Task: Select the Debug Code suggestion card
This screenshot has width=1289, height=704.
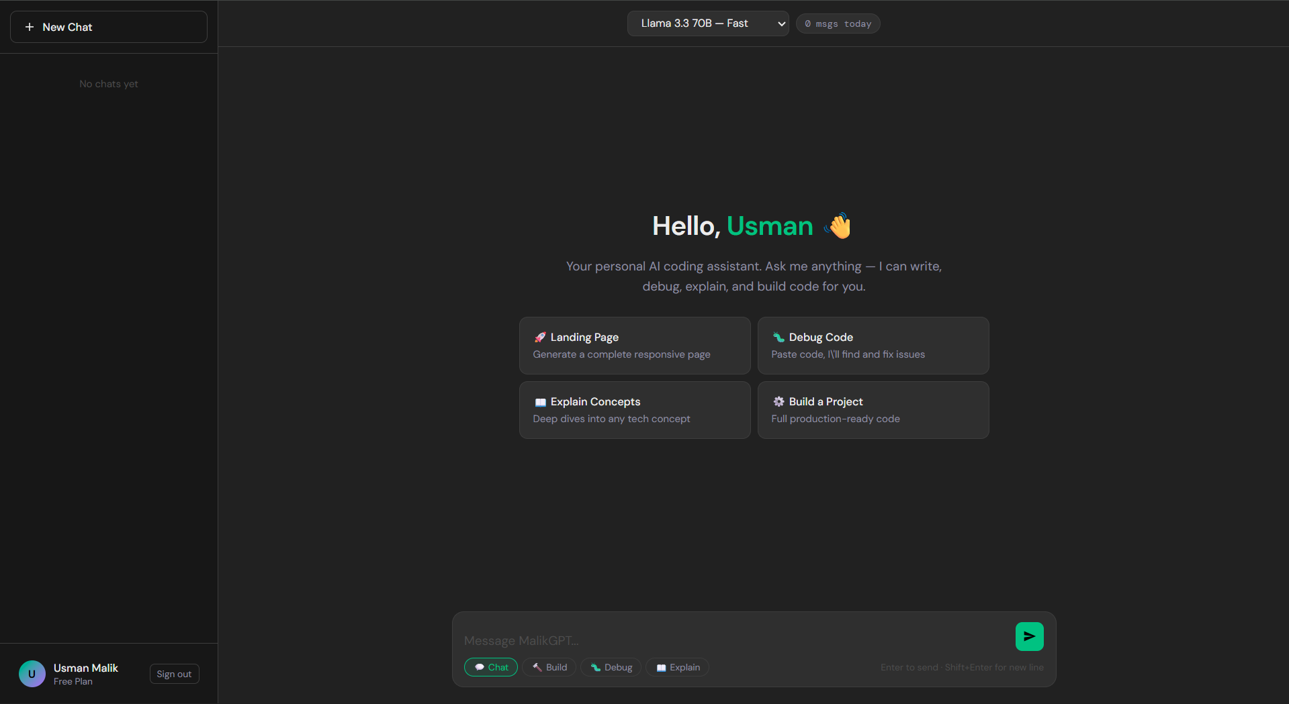Action: pos(873,345)
